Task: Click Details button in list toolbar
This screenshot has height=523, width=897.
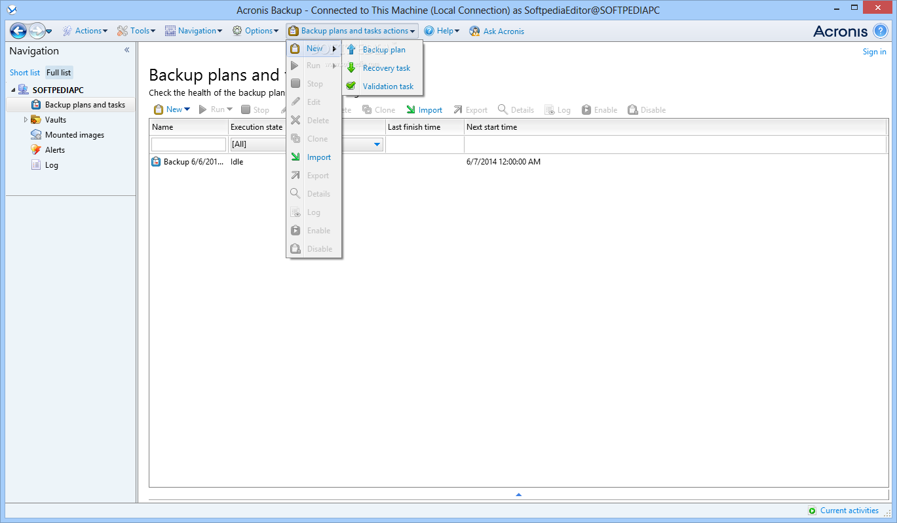Action: (516, 110)
